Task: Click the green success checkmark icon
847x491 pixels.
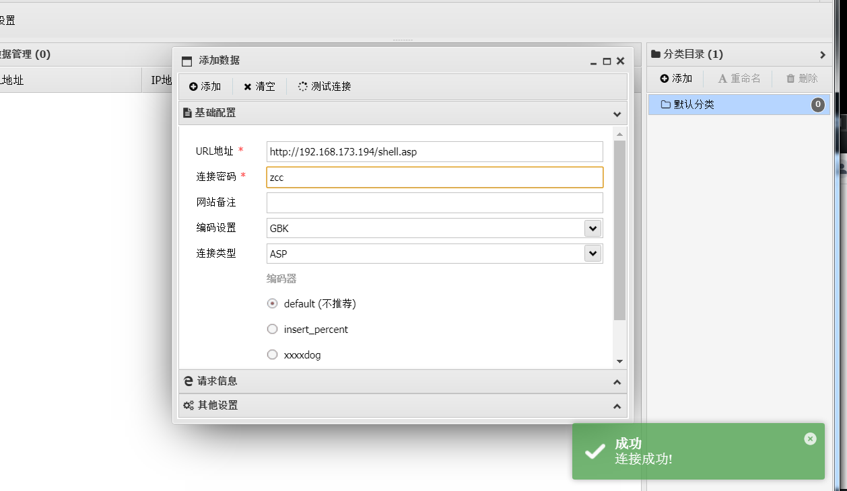Action: [x=595, y=451]
